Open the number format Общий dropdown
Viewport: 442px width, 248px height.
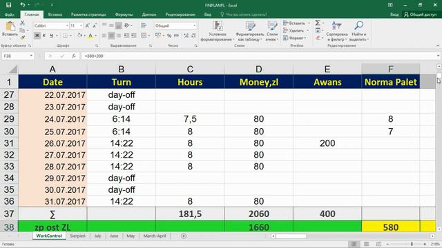coord(195,25)
